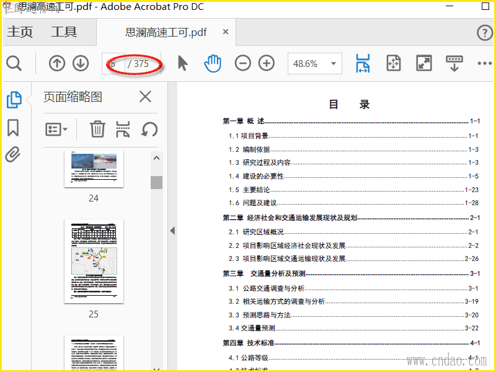This screenshot has width=496, height=372.
Task: Open the Help question mark icon
Action: point(485,33)
